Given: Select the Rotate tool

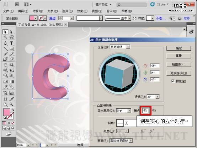Looking at the screenshot, I should 5,65.
